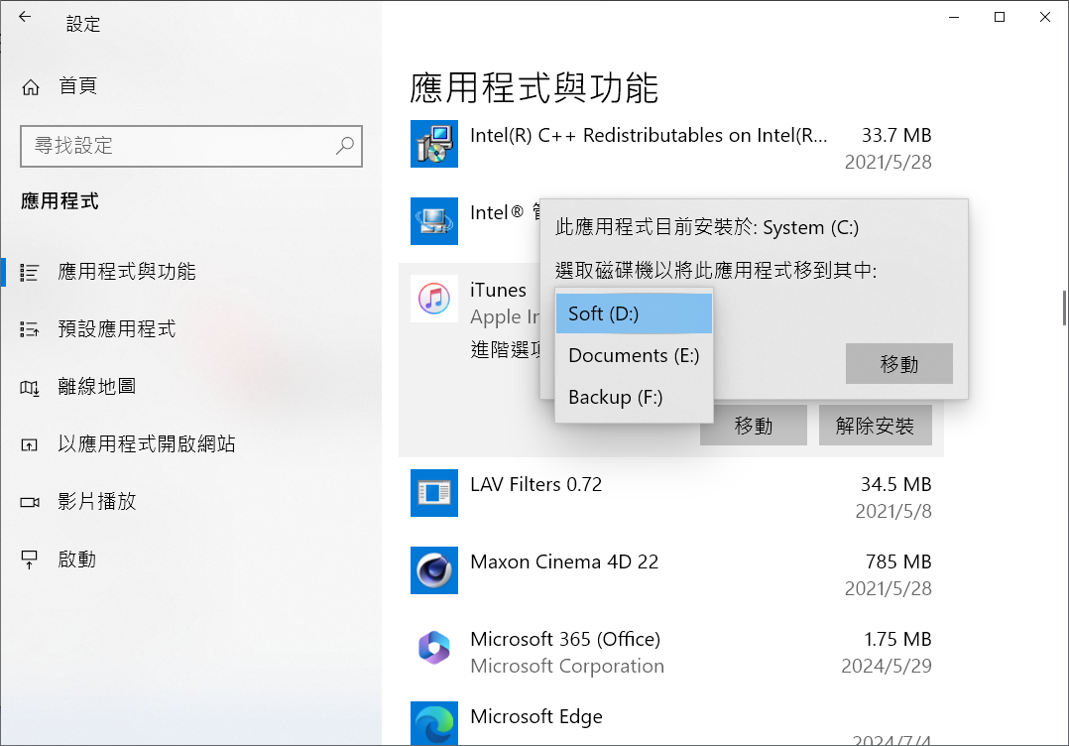
Task: Click the Maxon Cinema 4D icon
Action: pyautogui.click(x=434, y=570)
